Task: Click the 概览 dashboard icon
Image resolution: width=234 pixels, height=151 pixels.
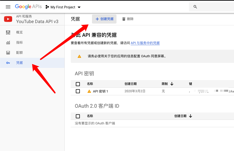Action: coord(8,32)
